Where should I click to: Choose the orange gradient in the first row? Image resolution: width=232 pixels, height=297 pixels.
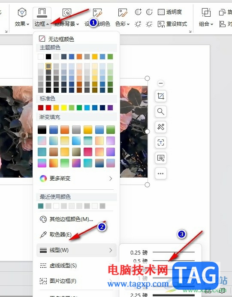coord(65,130)
